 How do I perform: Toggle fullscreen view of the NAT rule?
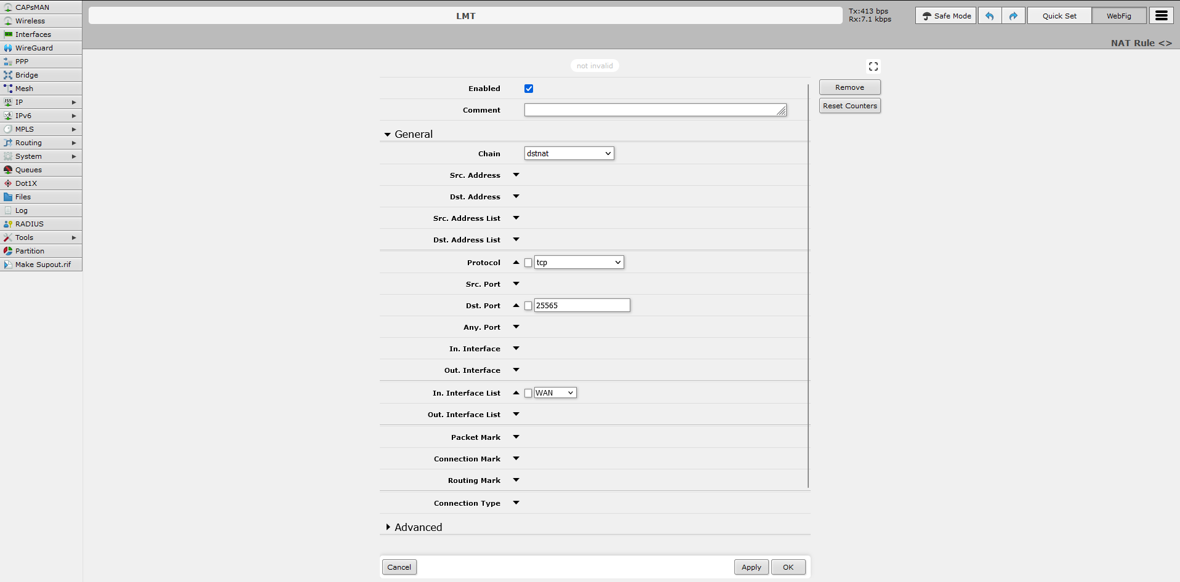(873, 66)
